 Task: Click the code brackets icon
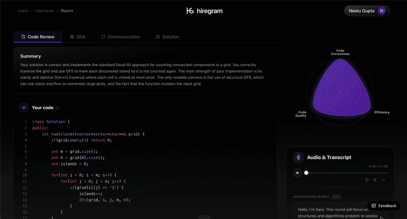point(24,108)
